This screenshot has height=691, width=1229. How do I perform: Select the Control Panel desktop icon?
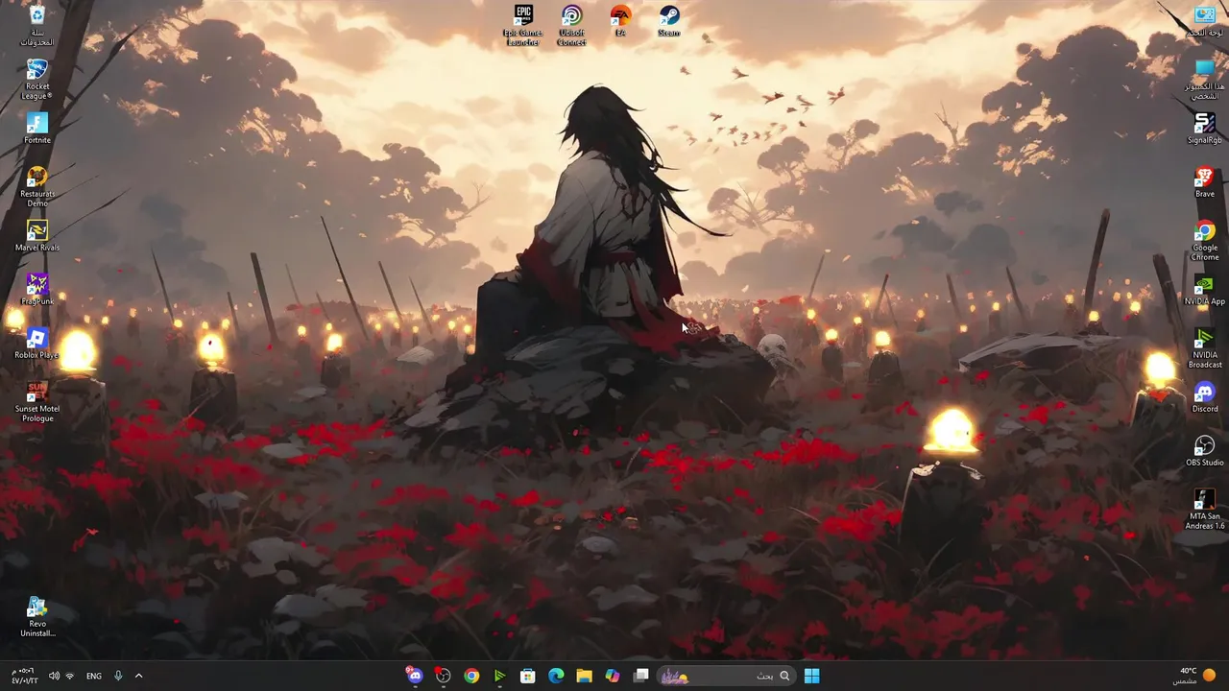pyautogui.click(x=1205, y=21)
